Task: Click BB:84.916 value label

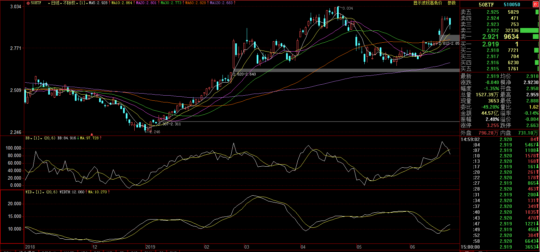Action: pyautogui.click(x=67, y=138)
